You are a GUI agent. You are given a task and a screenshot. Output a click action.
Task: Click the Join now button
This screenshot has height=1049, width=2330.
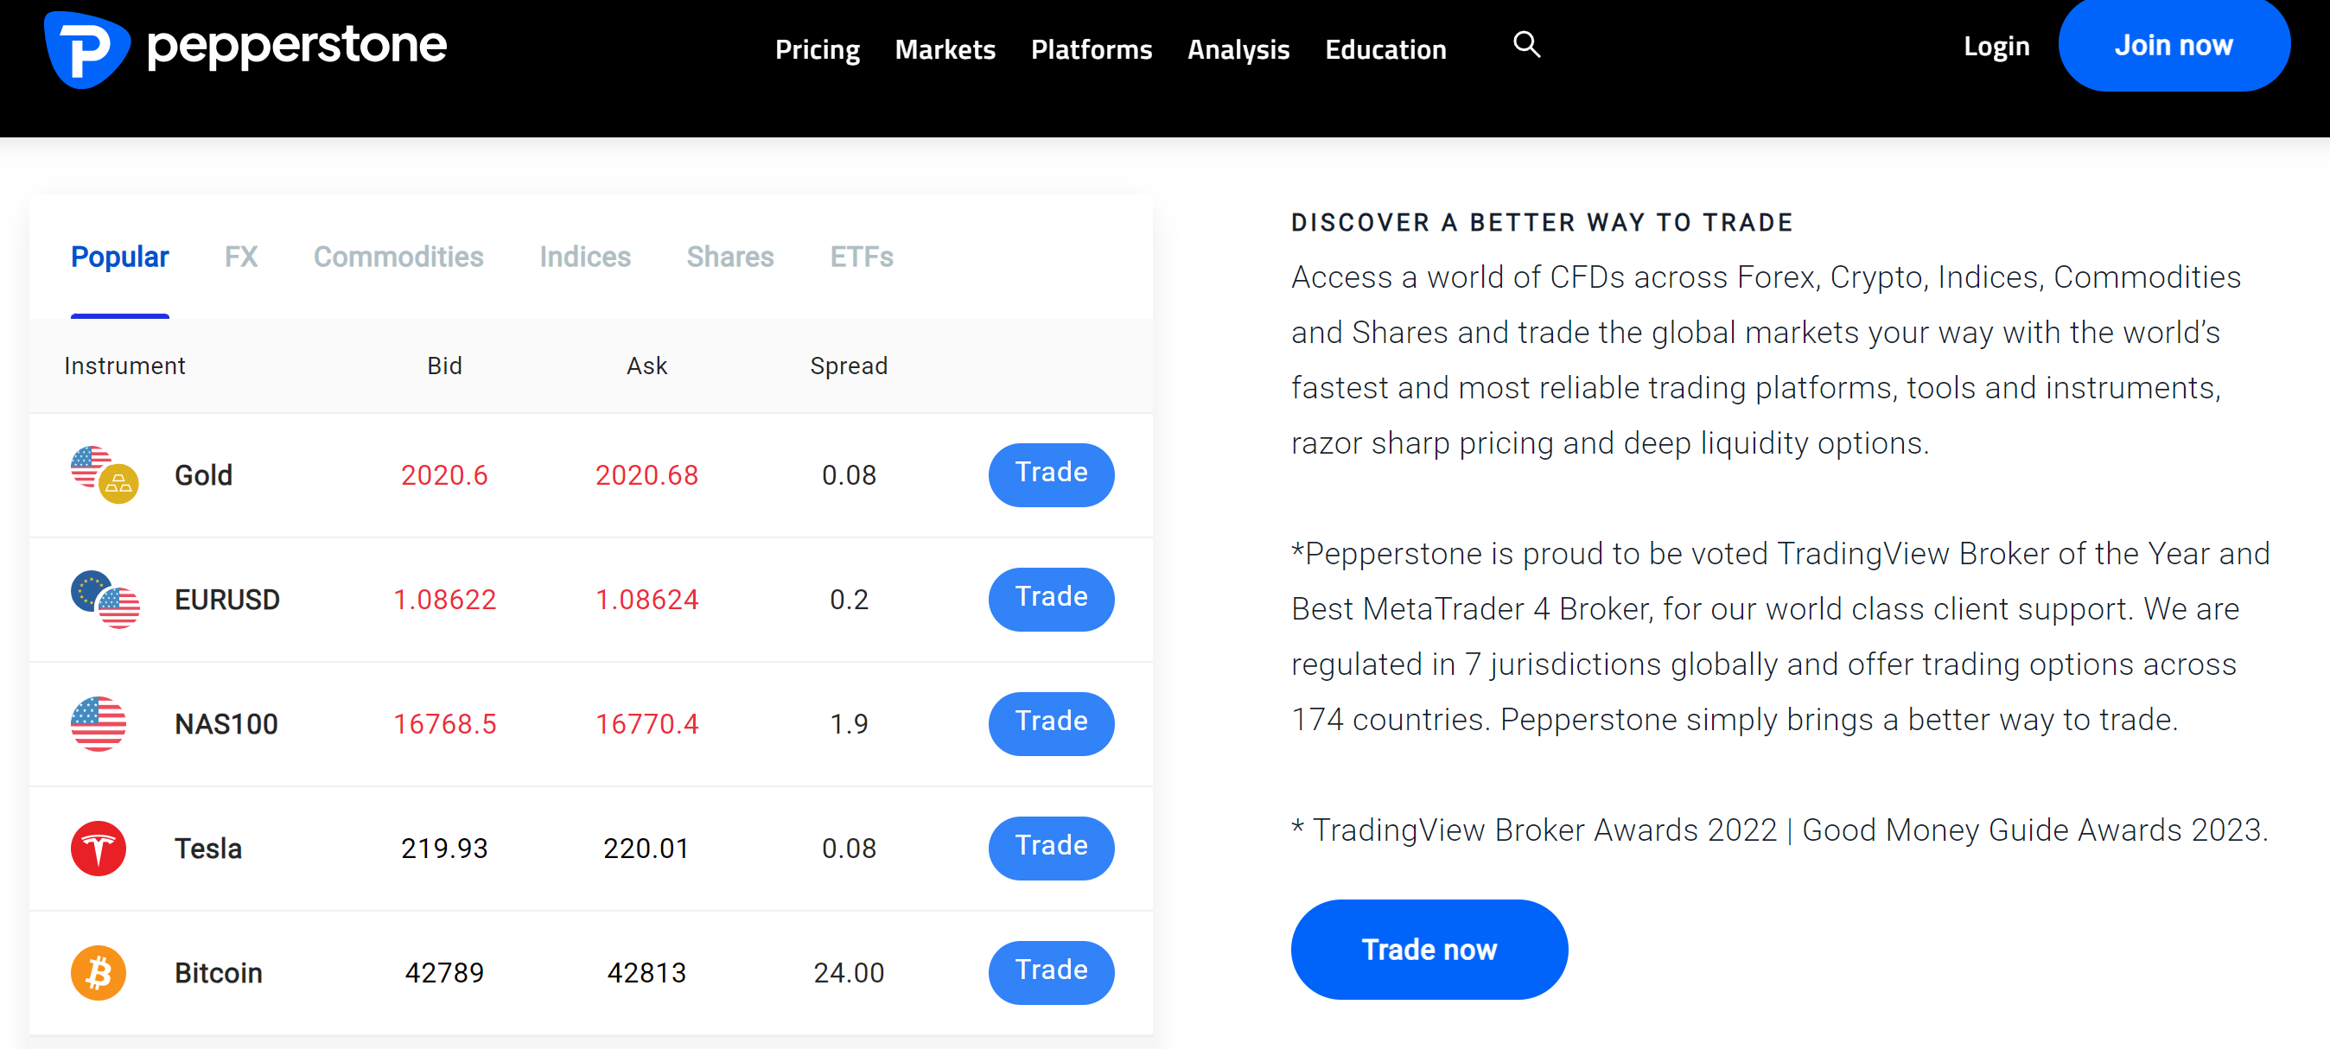[x=2174, y=45]
